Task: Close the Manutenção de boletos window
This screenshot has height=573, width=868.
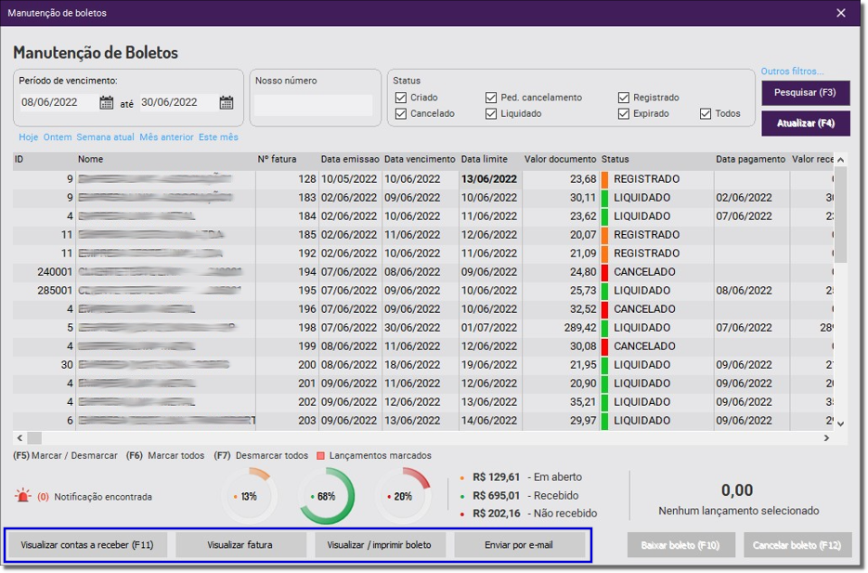Action: click(841, 13)
